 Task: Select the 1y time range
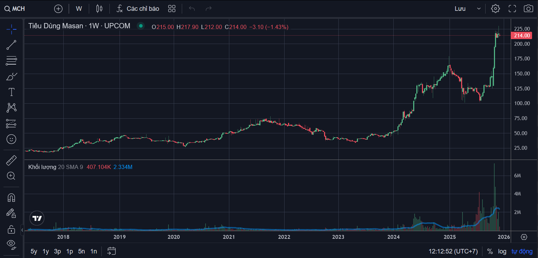pos(46,251)
